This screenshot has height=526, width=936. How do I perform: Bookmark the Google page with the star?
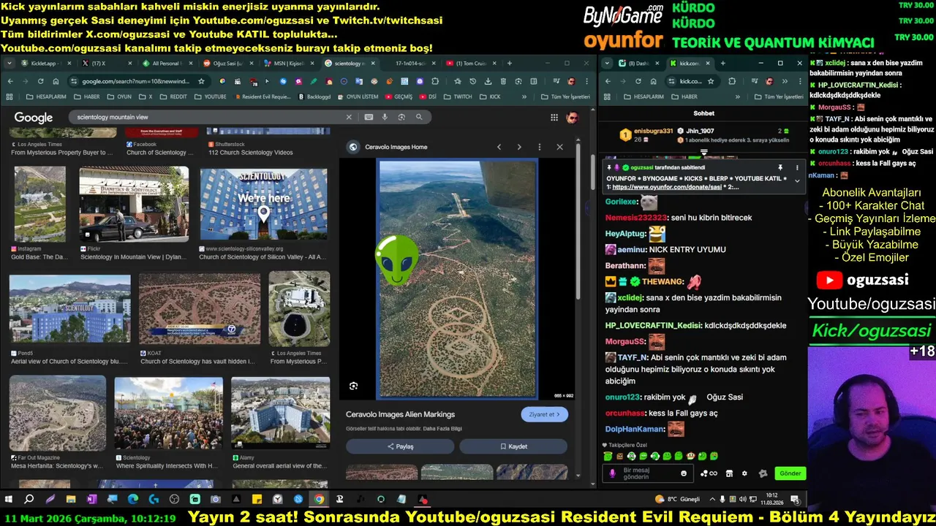(202, 81)
